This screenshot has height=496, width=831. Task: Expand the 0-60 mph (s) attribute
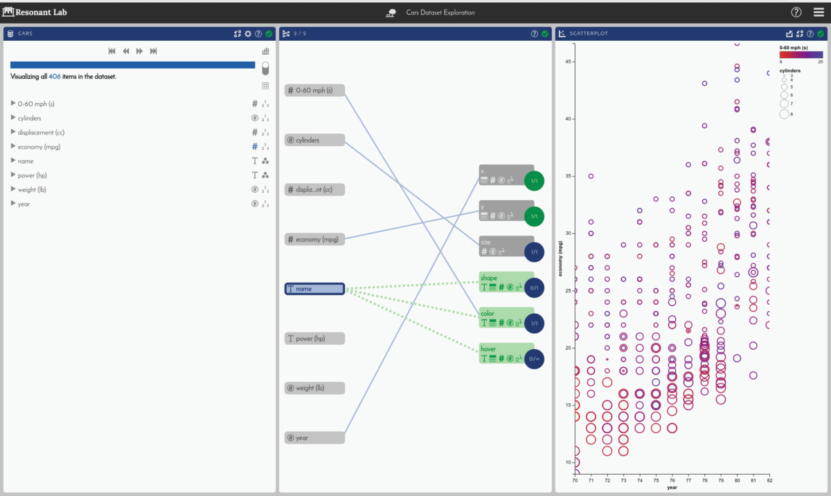[x=13, y=103]
